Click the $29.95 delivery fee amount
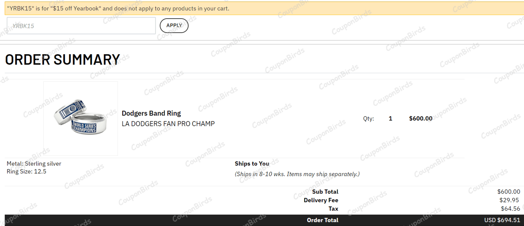This screenshot has height=226, width=524. click(509, 200)
